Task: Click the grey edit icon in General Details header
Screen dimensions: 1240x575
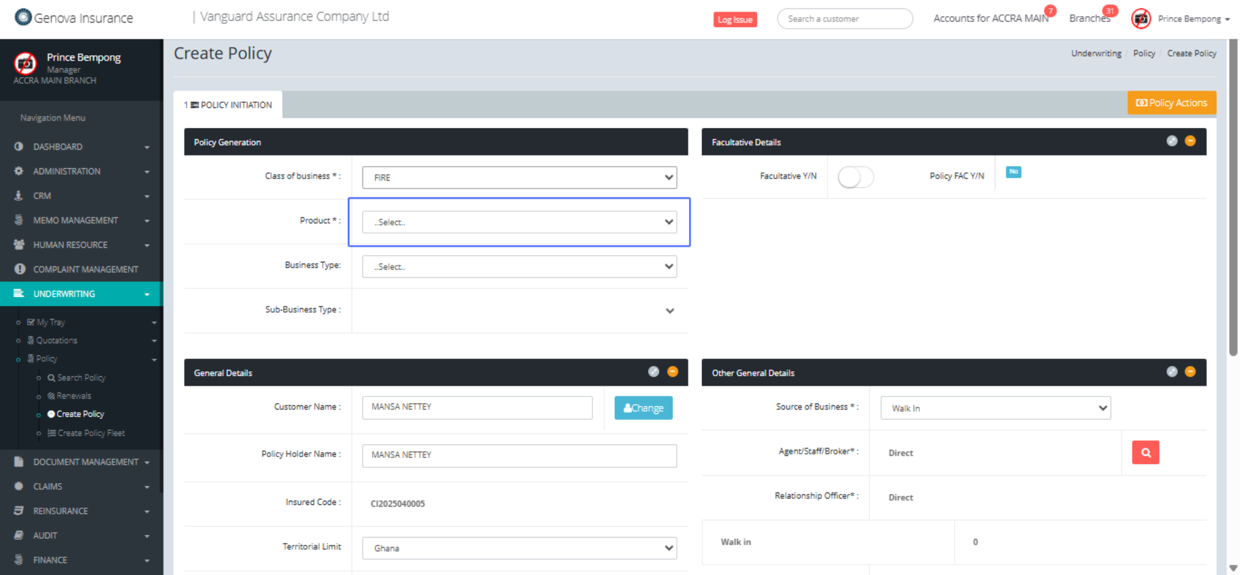Action: (x=653, y=371)
